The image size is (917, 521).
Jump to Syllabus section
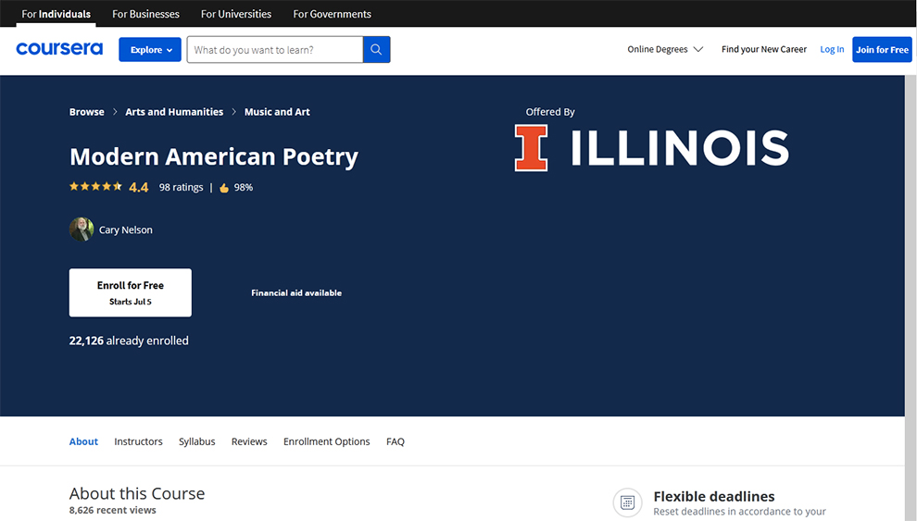click(x=197, y=441)
